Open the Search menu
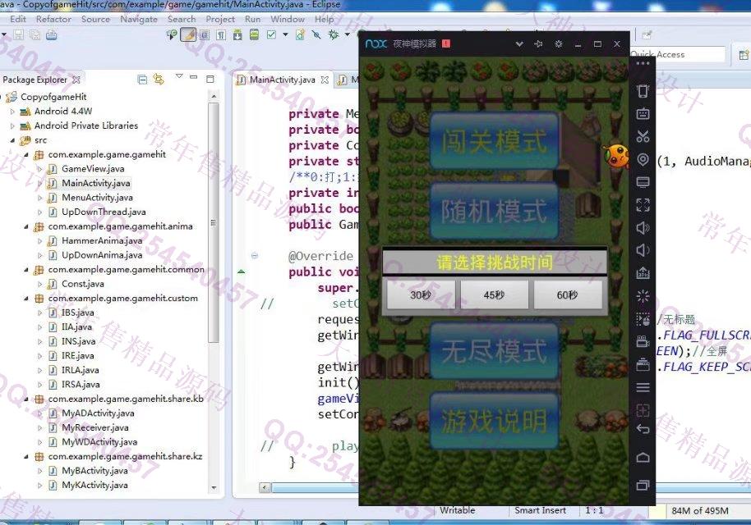The height and width of the screenshot is (525, 751). [182, 19]
